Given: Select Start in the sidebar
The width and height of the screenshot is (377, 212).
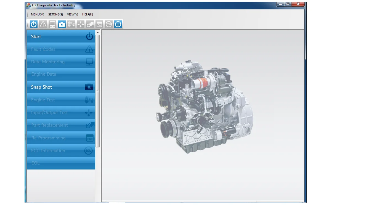Looking at the screenshot, I should (x=61, y=37).
